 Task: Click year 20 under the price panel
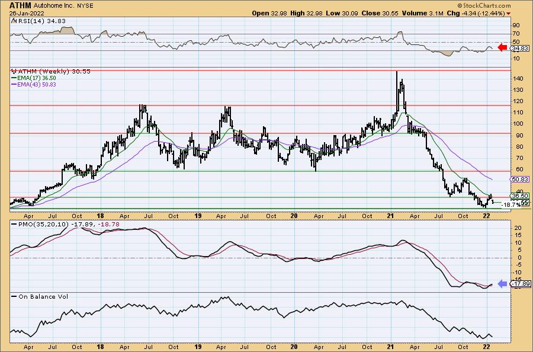click(294, 216)
